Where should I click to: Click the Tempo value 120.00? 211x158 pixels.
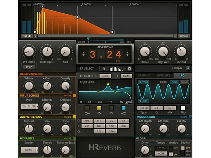(161, 148)
